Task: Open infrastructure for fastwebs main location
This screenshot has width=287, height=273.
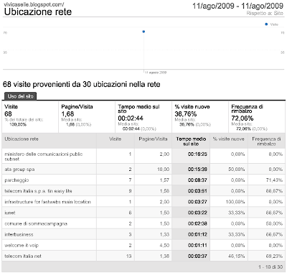Action: tap(48, 202)
